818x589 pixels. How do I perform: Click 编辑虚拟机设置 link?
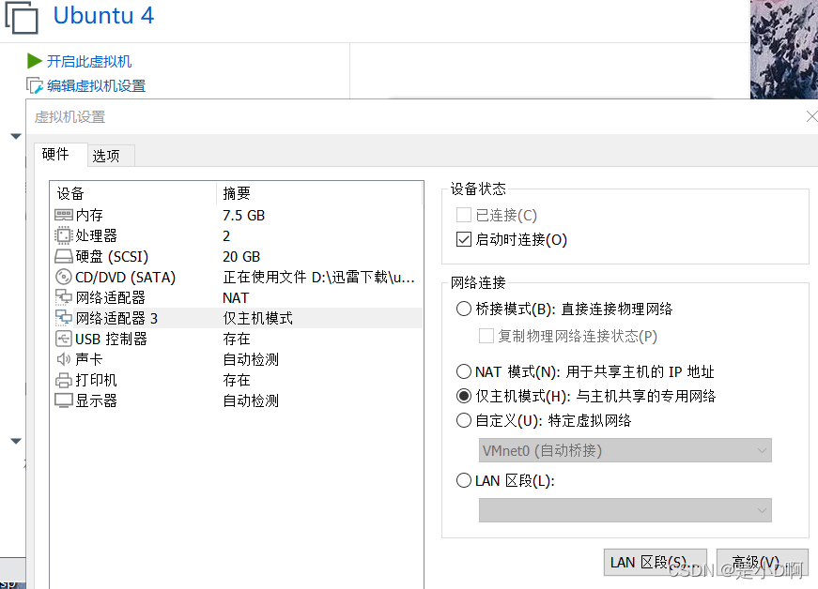pos(96,86)
